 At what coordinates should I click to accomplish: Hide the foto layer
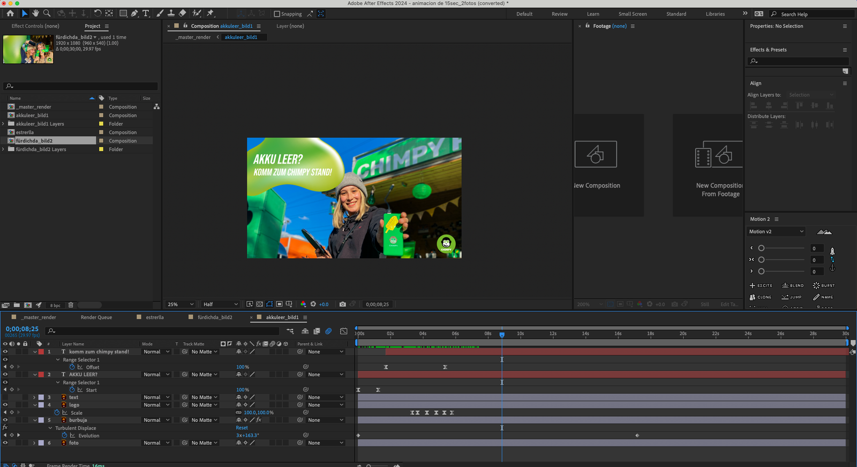[5, 443]
